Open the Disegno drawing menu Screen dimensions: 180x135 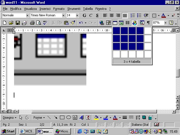(x=9, y=118)
